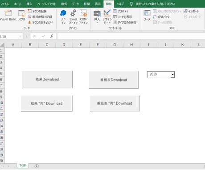Add a new sheet with plus icon

coord(37,166)
